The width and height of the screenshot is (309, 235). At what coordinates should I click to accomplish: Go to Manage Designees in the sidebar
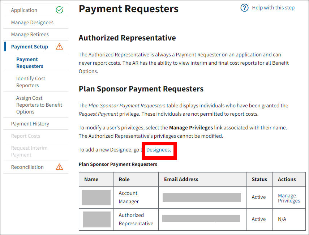32,22
